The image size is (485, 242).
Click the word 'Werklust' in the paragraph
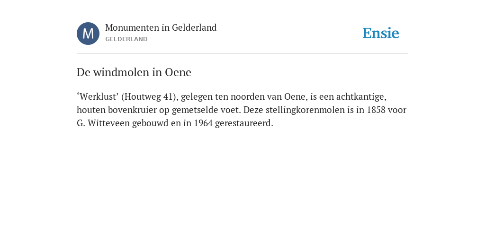[98, 96]
